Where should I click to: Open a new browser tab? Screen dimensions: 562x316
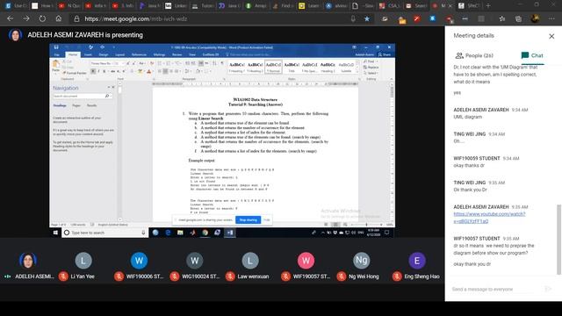488,6
